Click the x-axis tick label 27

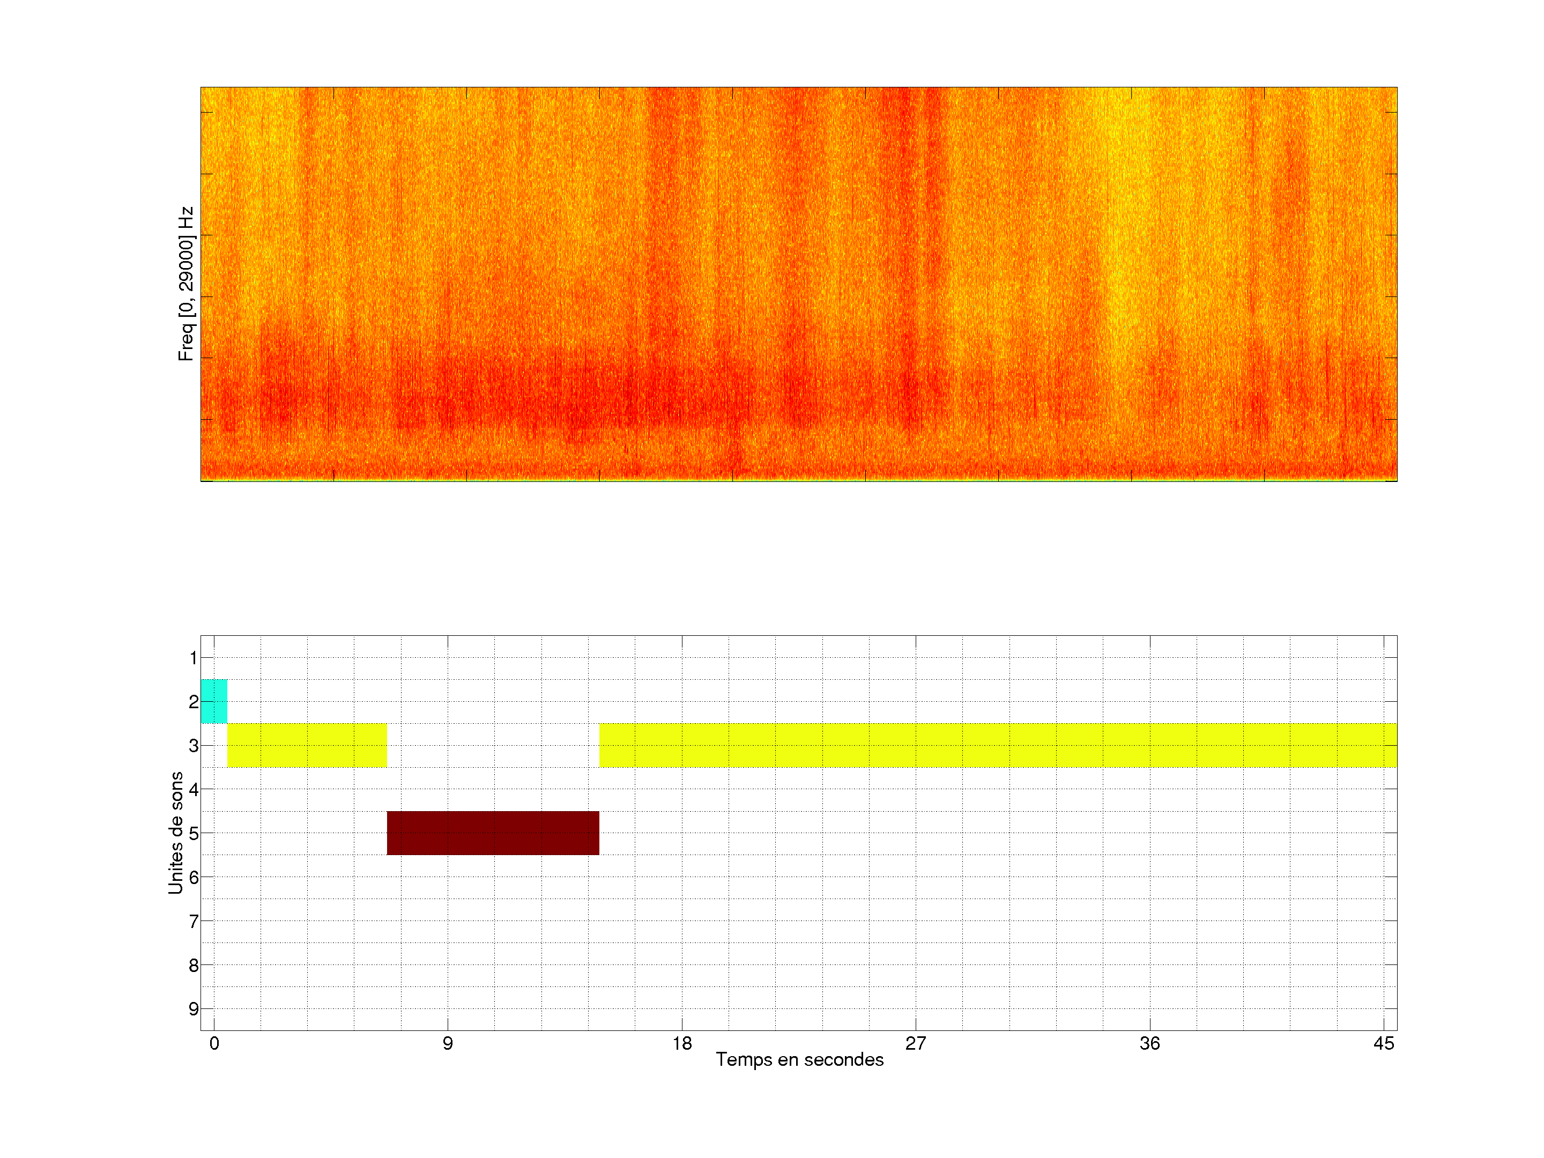916,1043
